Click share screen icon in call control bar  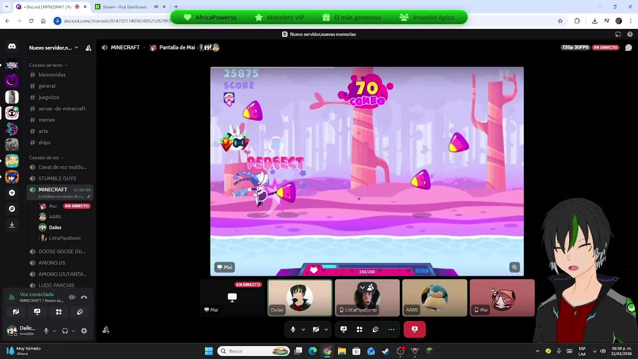tap(343, 329)
